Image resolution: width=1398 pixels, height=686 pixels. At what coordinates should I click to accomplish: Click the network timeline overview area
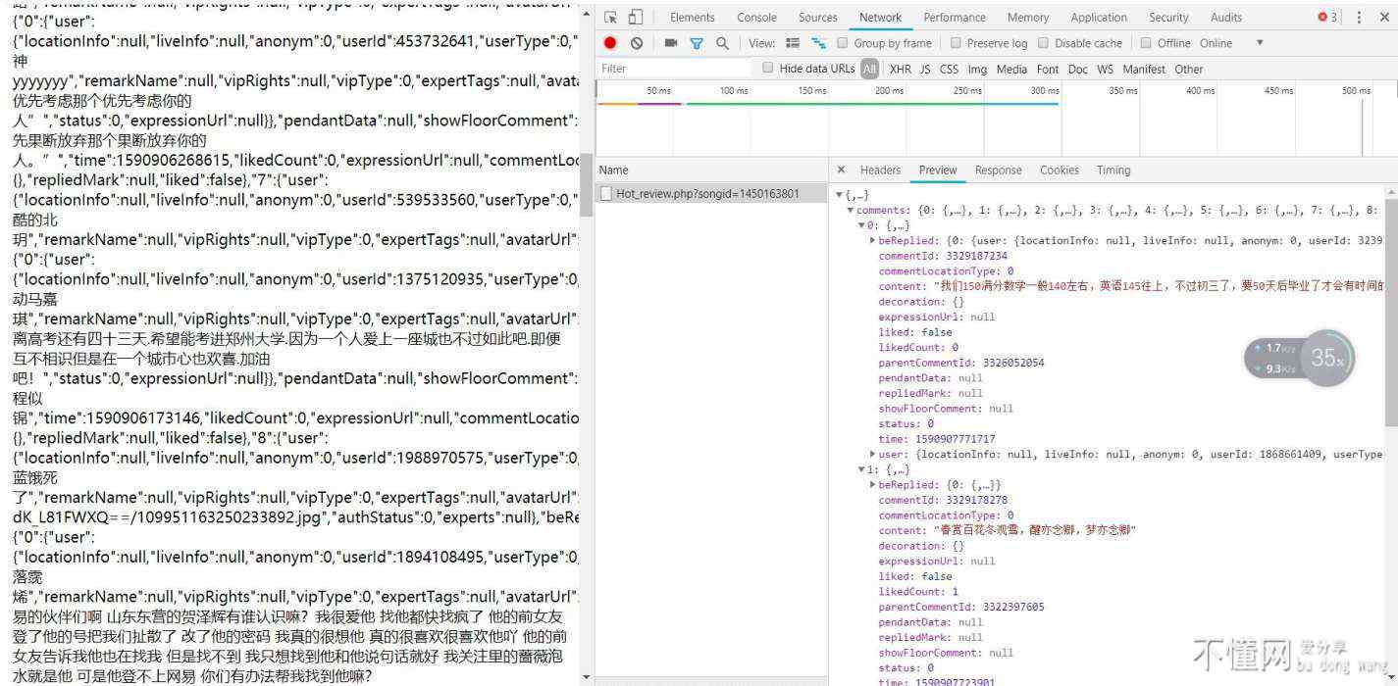[x=981, y=127]
